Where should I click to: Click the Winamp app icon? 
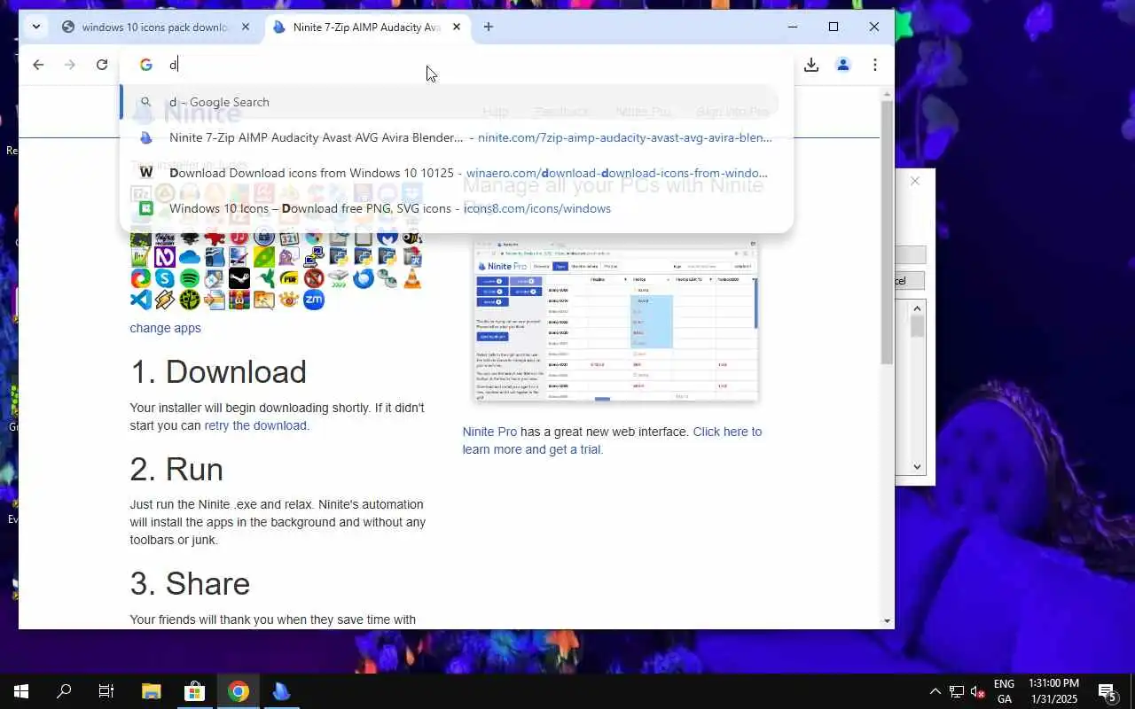coord(165,300)
